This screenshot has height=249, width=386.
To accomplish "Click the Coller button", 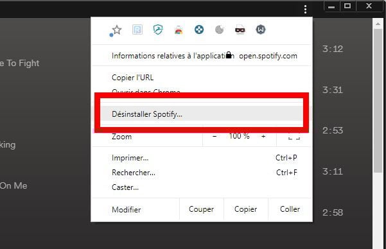I will tap(290, 209).
